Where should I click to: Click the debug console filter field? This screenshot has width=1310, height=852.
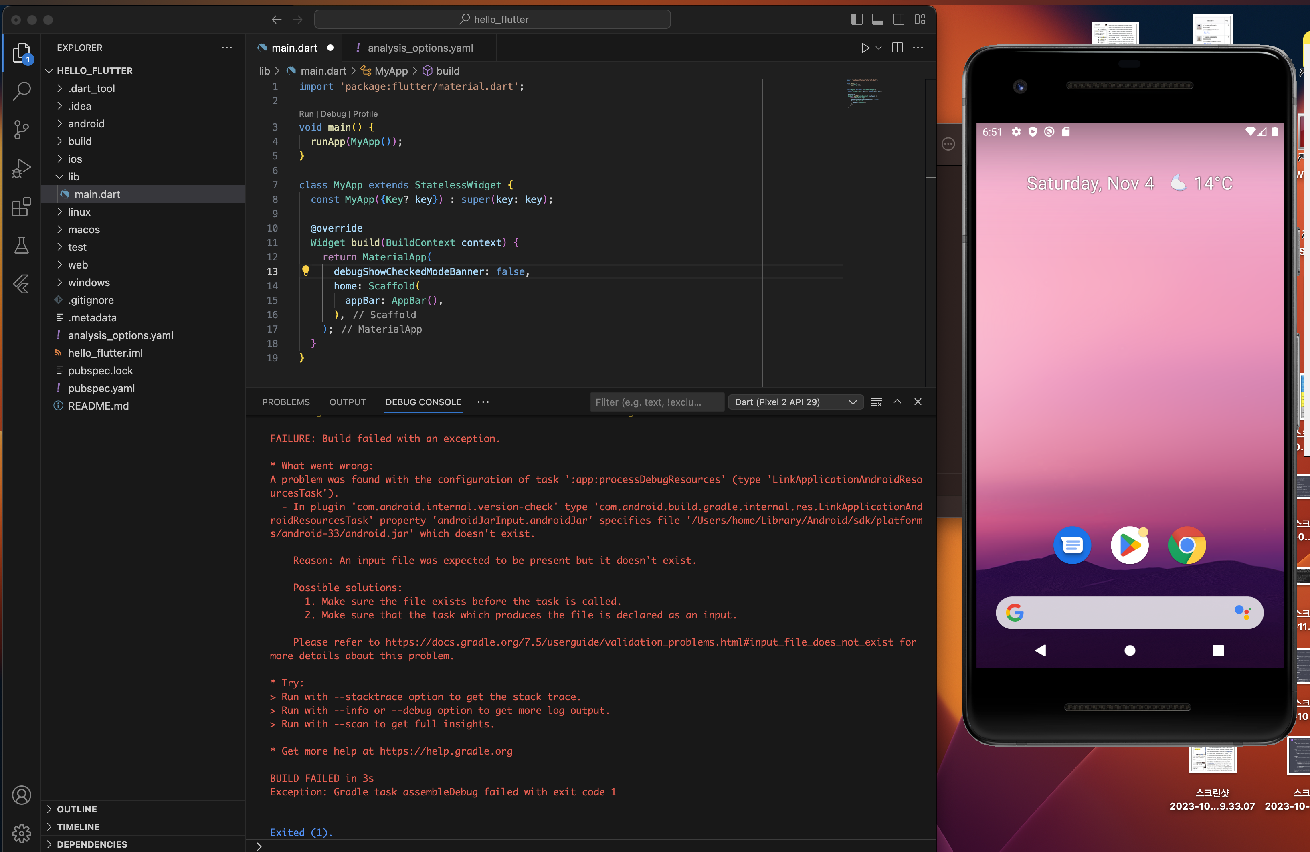[x=657, y=402]
